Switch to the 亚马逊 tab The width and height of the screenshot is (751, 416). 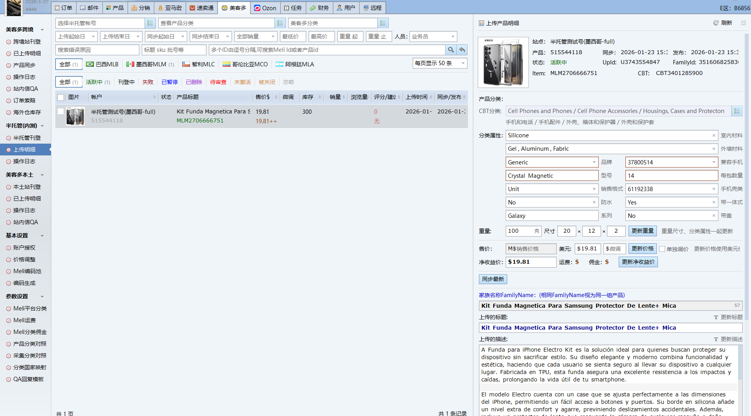click(x=170, y=8)
